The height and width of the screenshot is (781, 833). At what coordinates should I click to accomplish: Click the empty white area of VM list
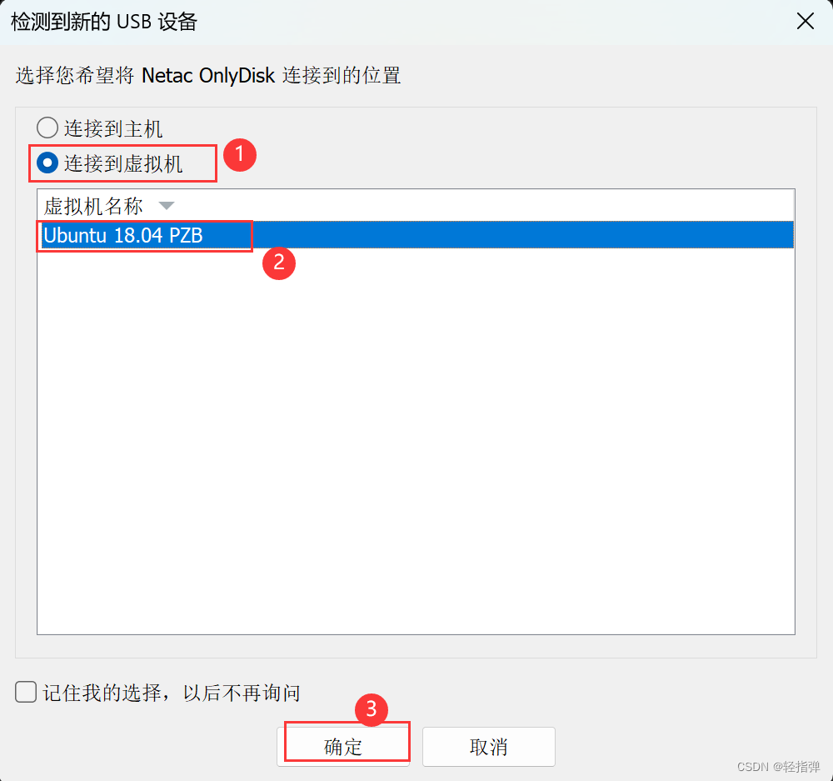click(416, 441)
